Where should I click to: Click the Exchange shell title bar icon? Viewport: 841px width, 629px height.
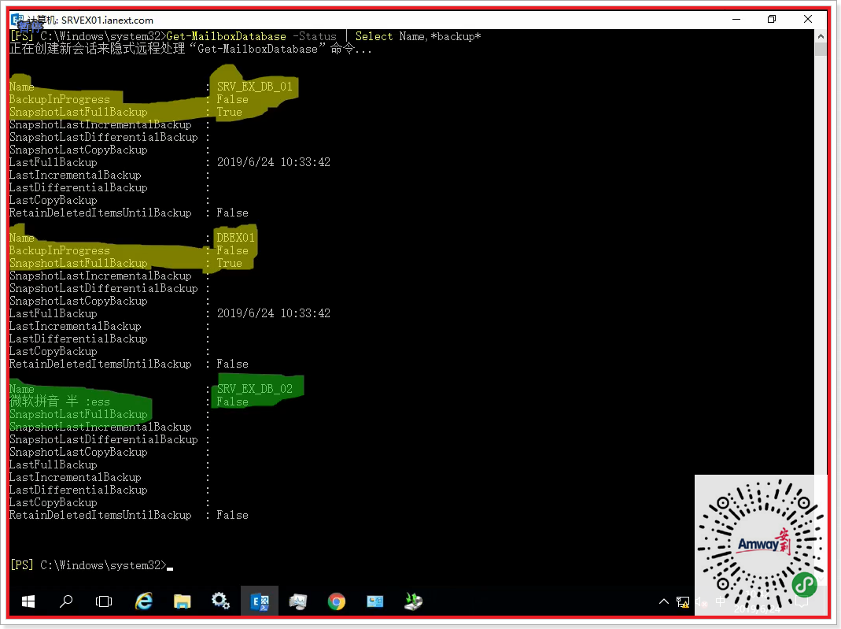coord(17,20)
